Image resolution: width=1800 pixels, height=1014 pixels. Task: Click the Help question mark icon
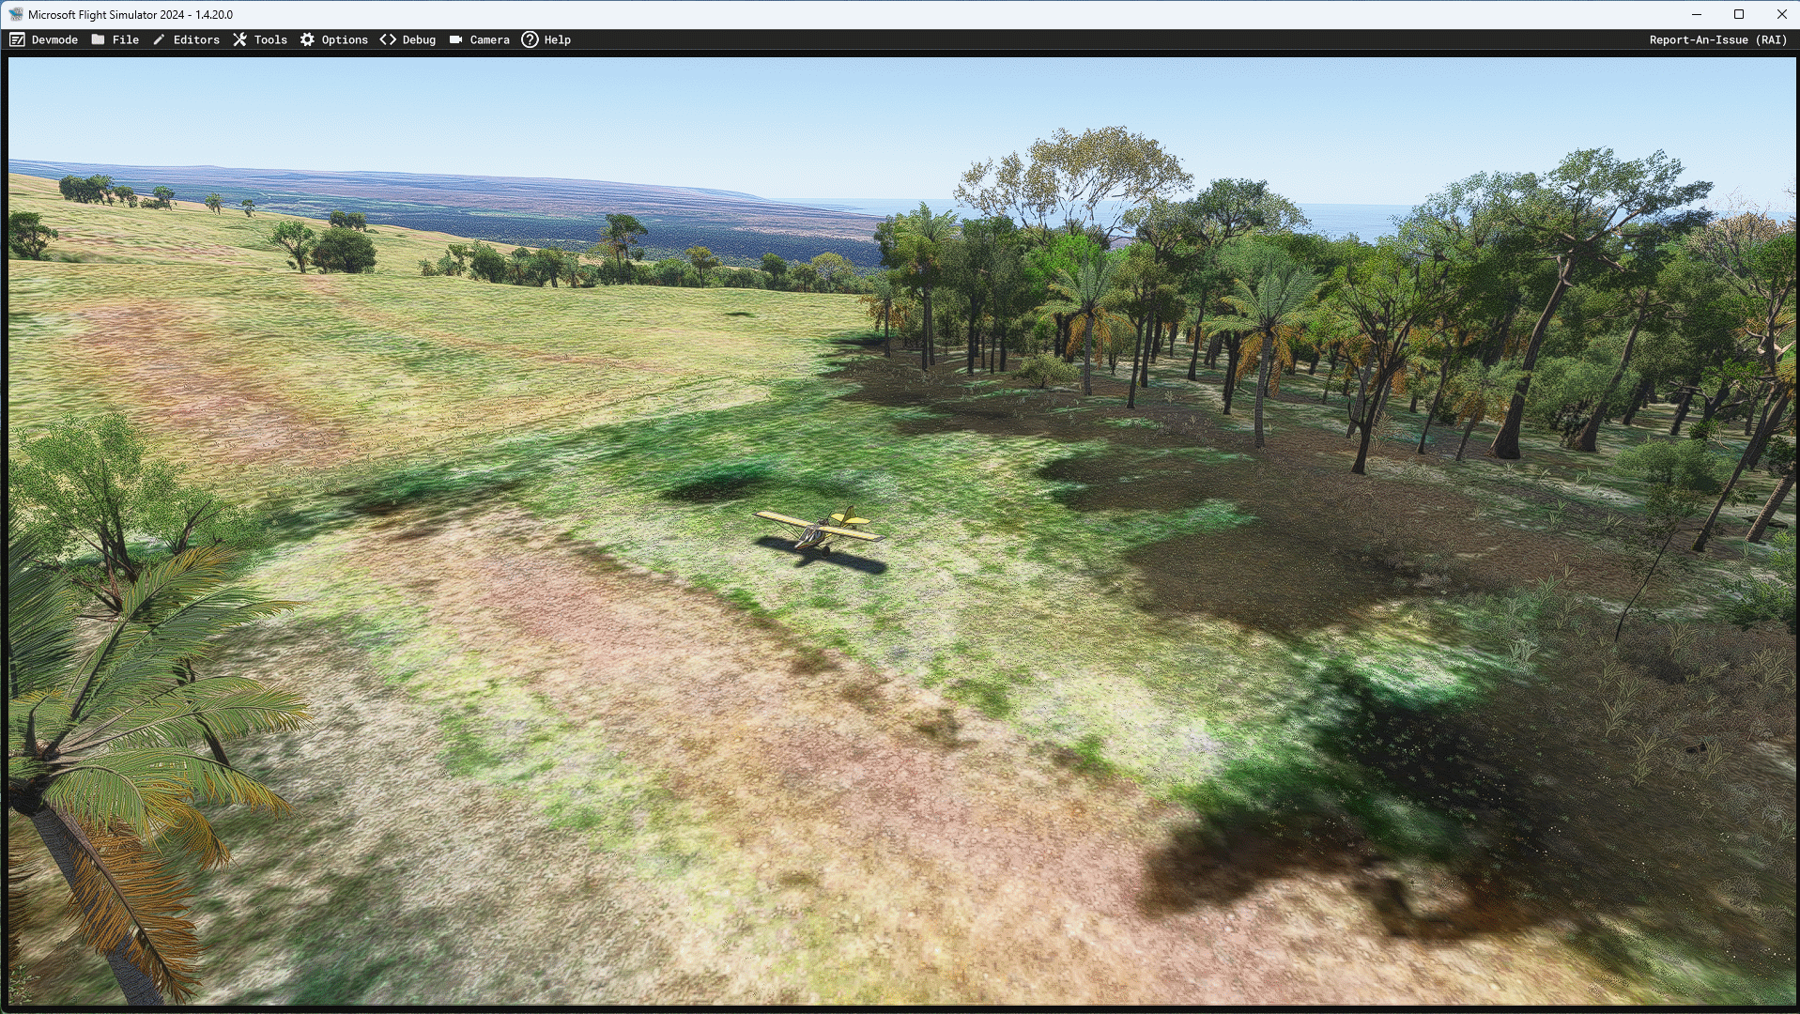coord(531,39)
